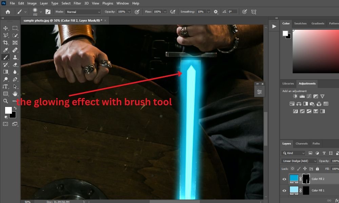Select the Crop tool
Screen dimensions: 339x203
click(x=5, y=43)
